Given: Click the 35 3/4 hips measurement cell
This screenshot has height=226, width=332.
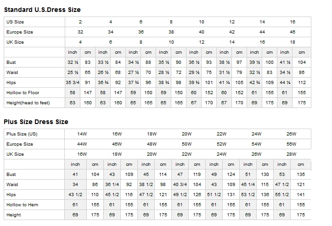Looking at the screenshot, I should [73, 83].
